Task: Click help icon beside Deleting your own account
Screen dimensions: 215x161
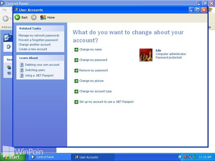Action: click(21, 65)
